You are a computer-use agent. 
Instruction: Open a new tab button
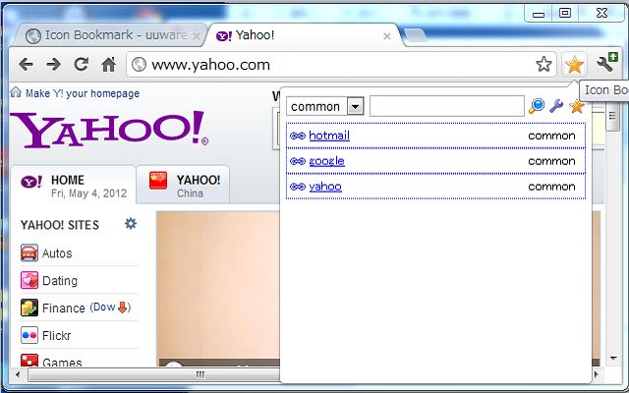415,35
